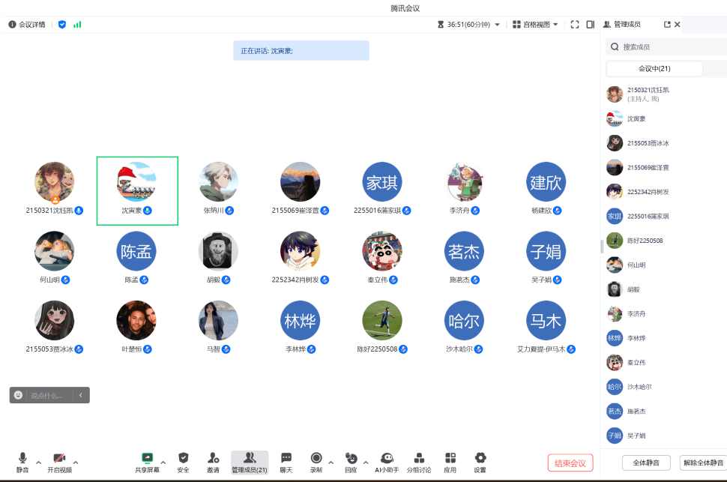Open the 聊天 chat icon
The image size is (727, 482).
click(x=286, y=458)
